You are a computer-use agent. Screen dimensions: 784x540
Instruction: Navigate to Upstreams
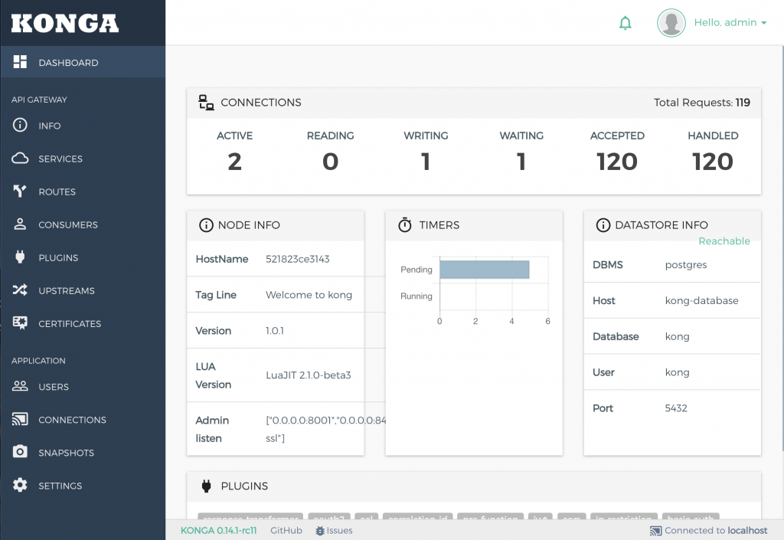tap(83, 290)
